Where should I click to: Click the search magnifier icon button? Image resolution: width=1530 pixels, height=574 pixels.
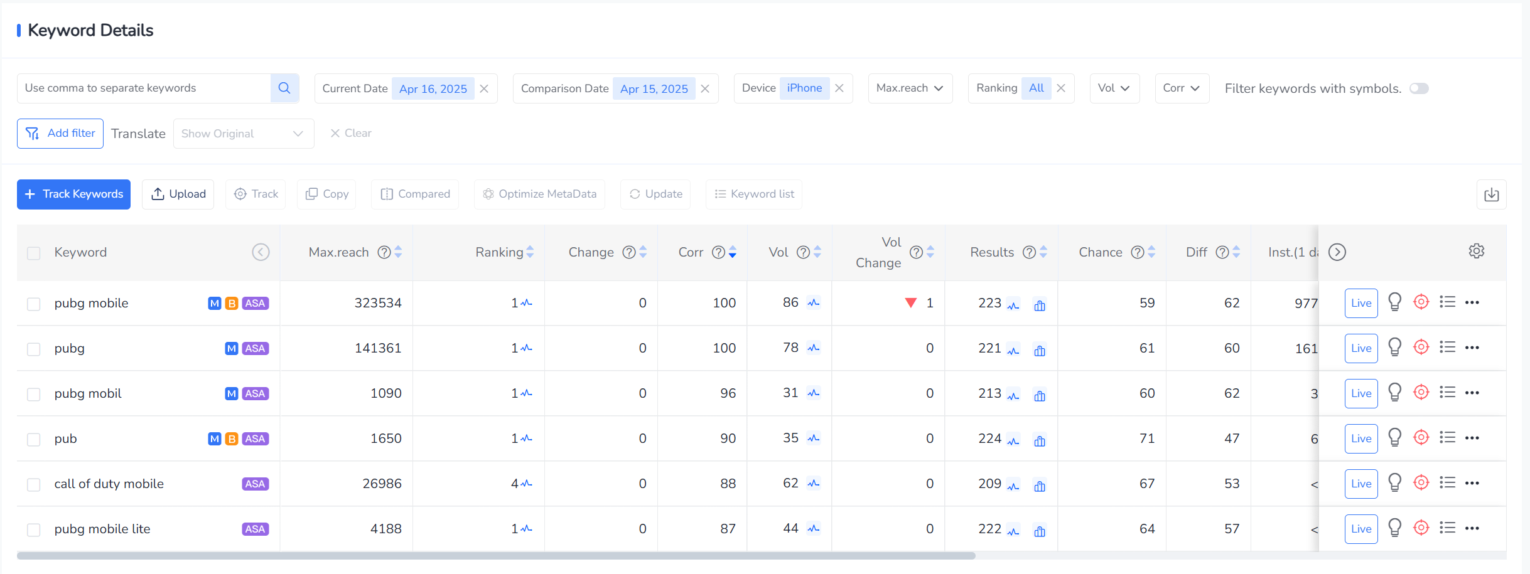(x=284, y=88)
